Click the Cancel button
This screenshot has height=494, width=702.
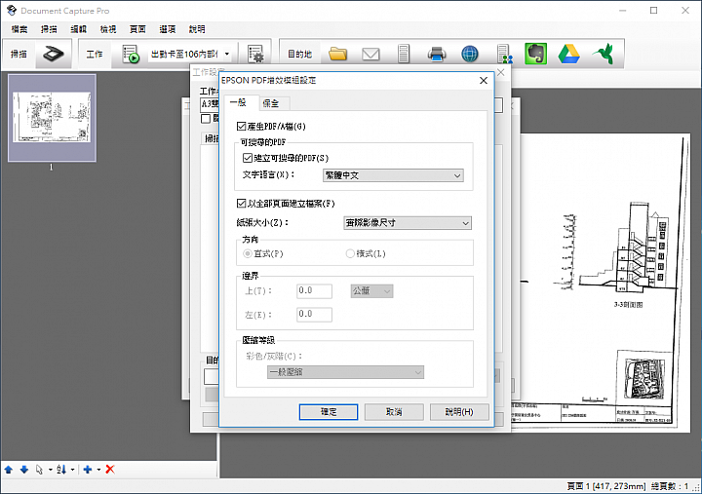[394, 412]
